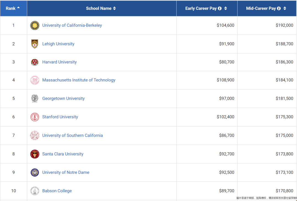This screenshot has height=201, width=297.
Task: Click the UC Berkeley seal logo
Action: point(35,25)
